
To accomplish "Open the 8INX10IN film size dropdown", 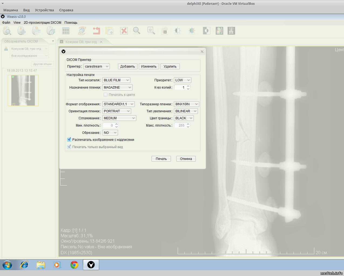I will pos(186,104).
